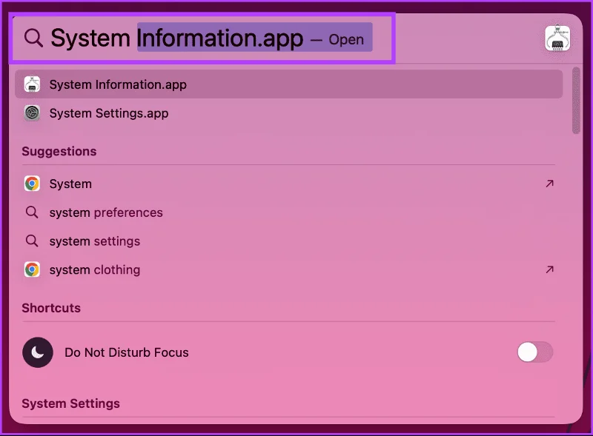The width and height of the screenshot is (593, 436).
Task: Click search icon beside system preferences
Action: coord(32,212)
